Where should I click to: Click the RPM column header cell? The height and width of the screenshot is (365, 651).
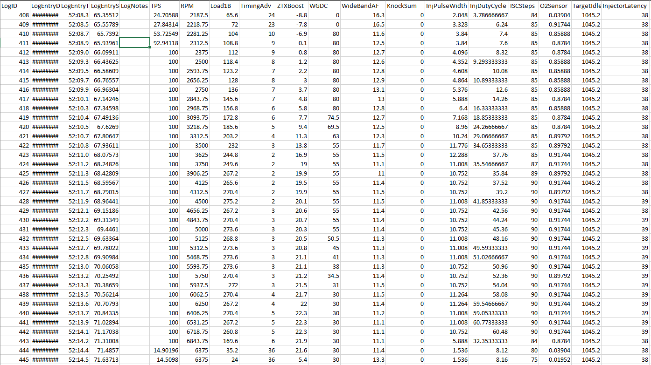click(193, 6)
